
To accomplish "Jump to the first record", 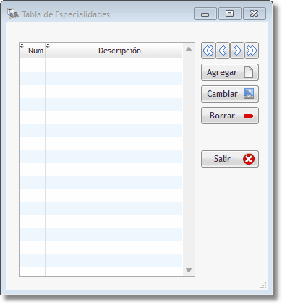I will point(208,51).
